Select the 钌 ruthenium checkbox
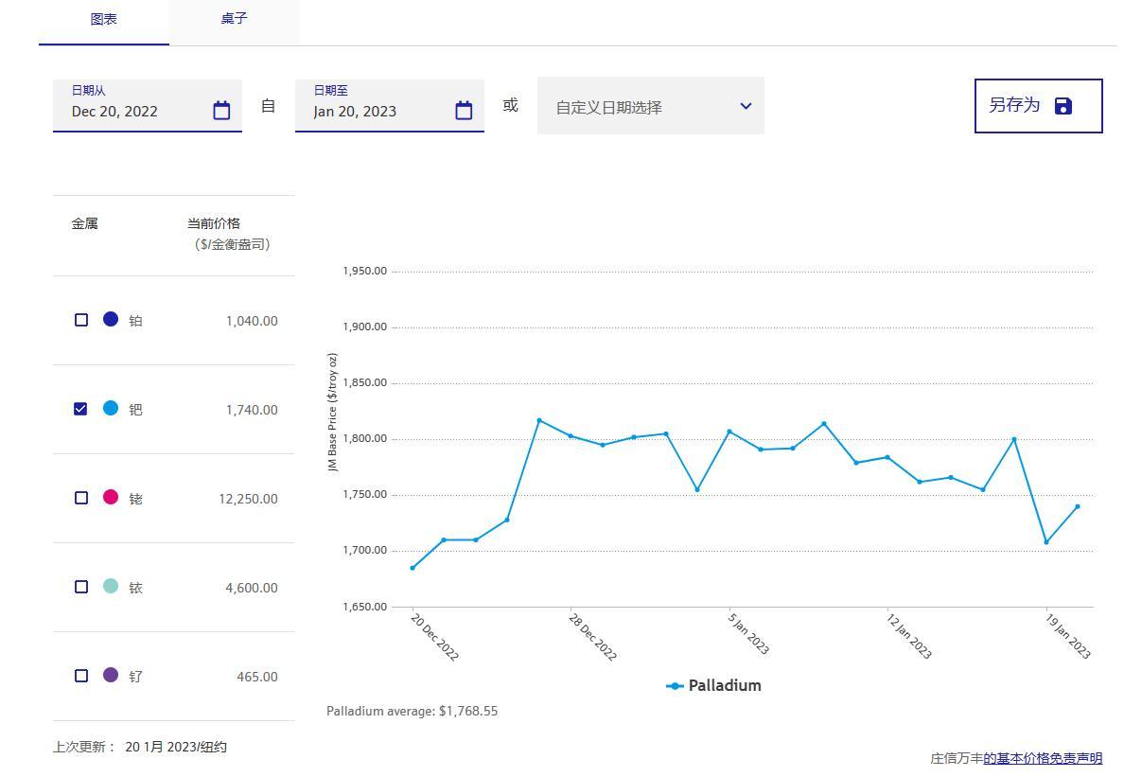1124x777 pixels. tap(81, 676)
